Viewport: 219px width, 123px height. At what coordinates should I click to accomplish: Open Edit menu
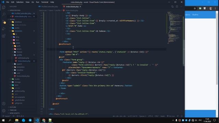coord(13,2)
